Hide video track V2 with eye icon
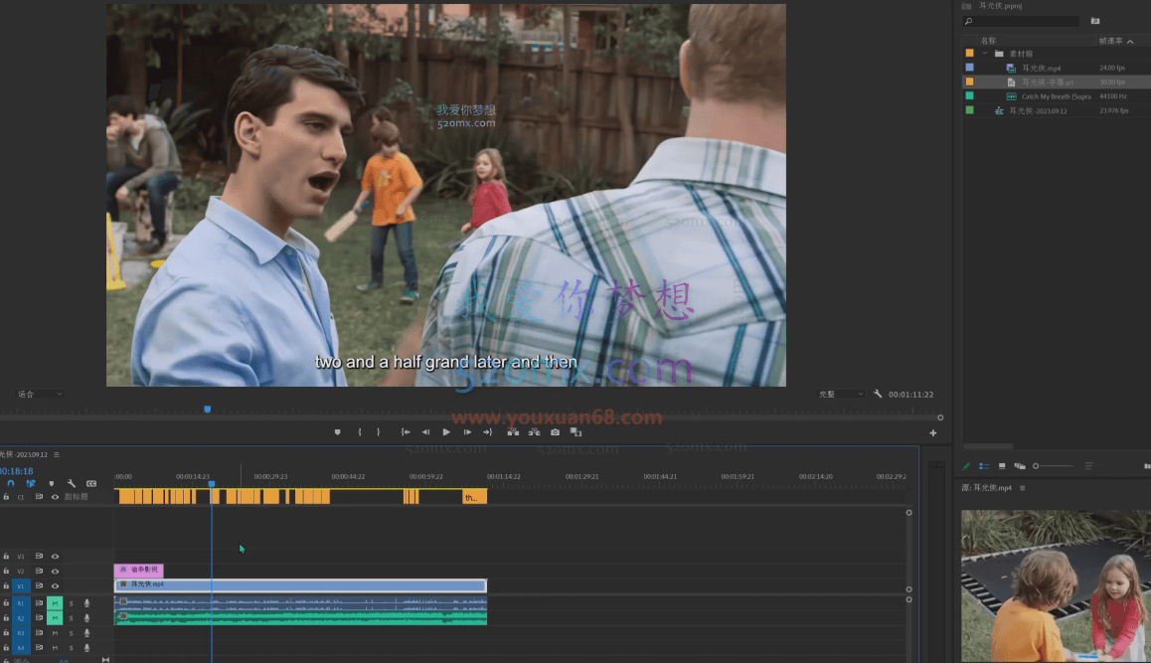Image resolution: width=1151 pixels, height=663 pixels. [x=55, y=572]
